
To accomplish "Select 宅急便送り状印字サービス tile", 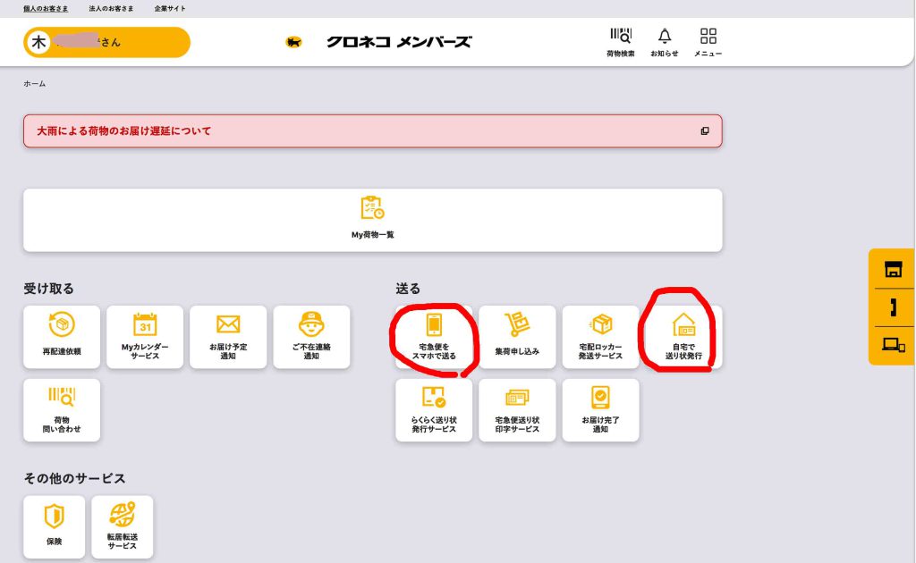I will 517,410.
